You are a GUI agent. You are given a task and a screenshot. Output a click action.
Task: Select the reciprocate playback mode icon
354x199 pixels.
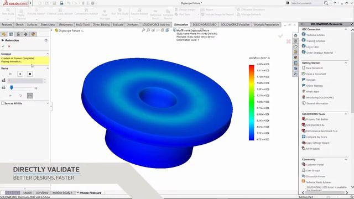coord(30,96)
